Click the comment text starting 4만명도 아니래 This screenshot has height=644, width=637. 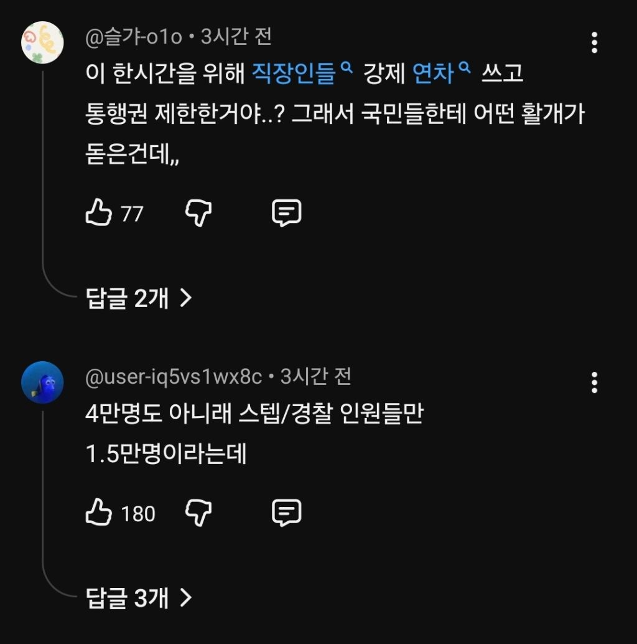coord(254,415)
